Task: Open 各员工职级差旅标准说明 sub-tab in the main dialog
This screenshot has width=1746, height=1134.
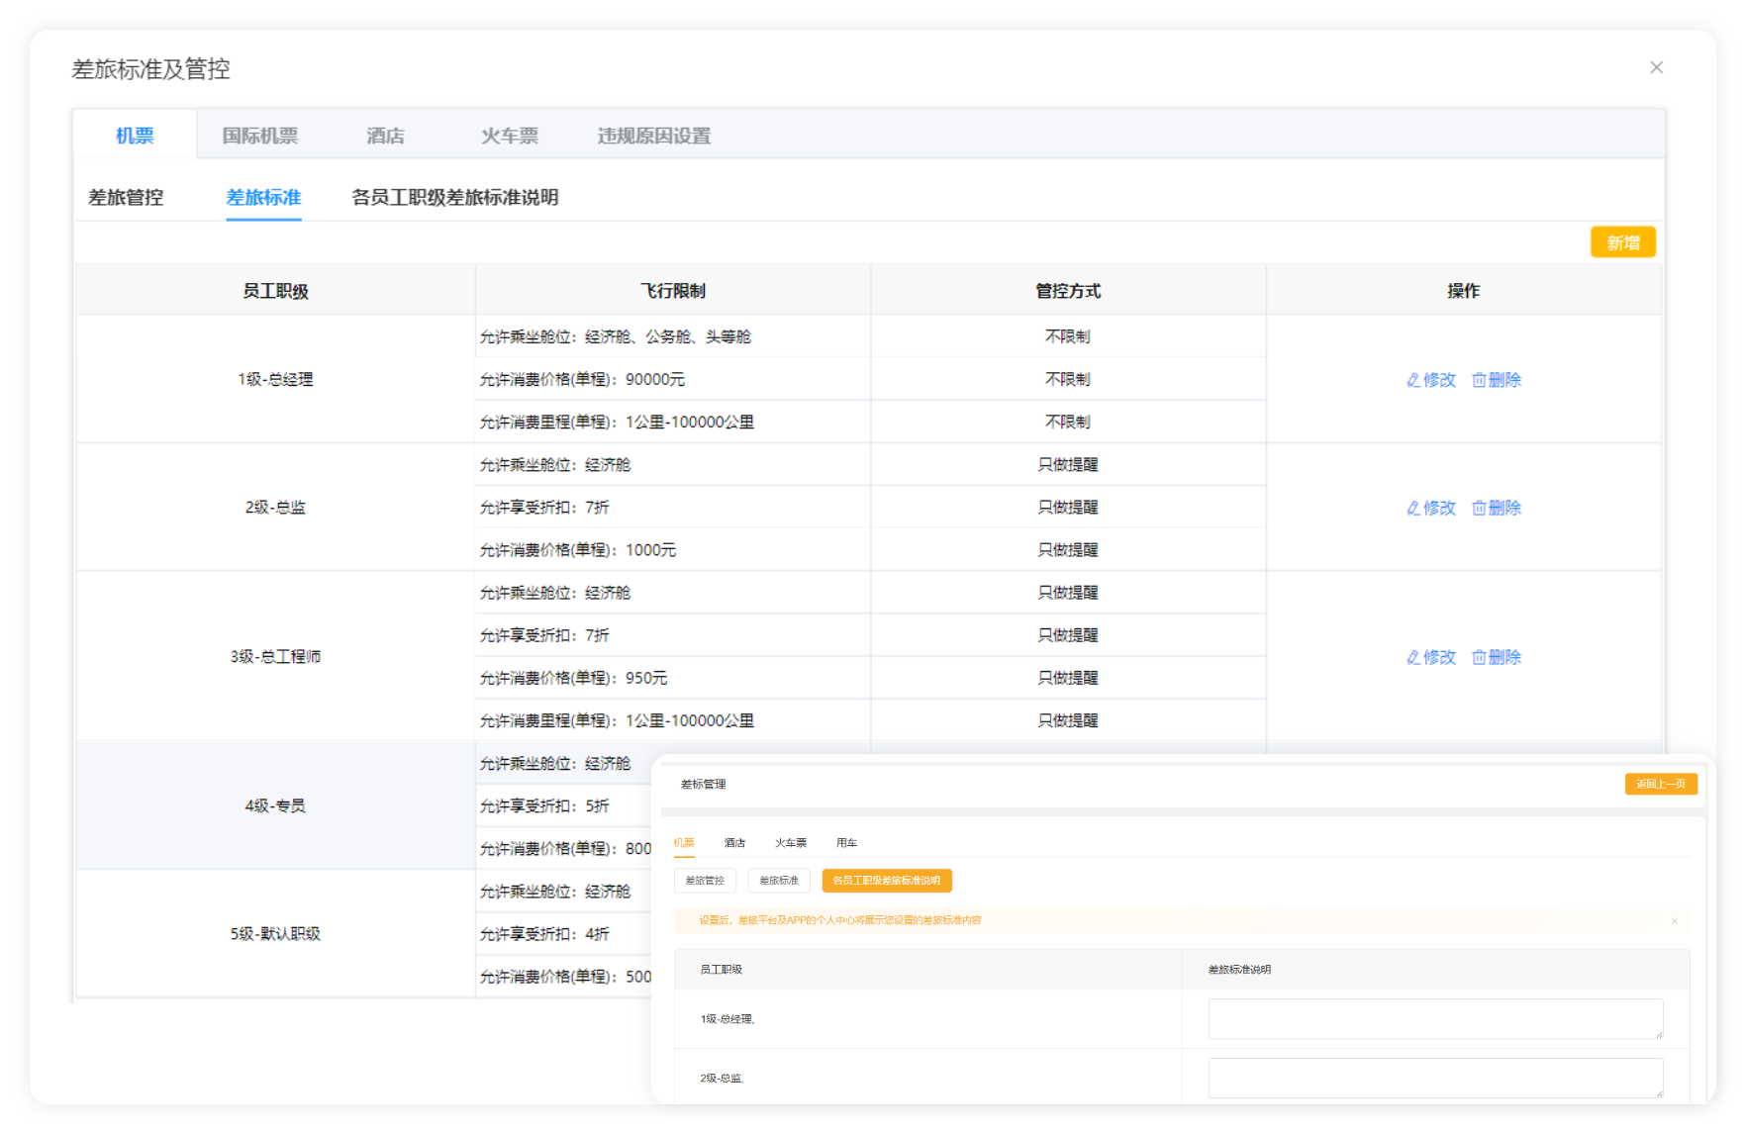Action: click(x=454, y=197)
